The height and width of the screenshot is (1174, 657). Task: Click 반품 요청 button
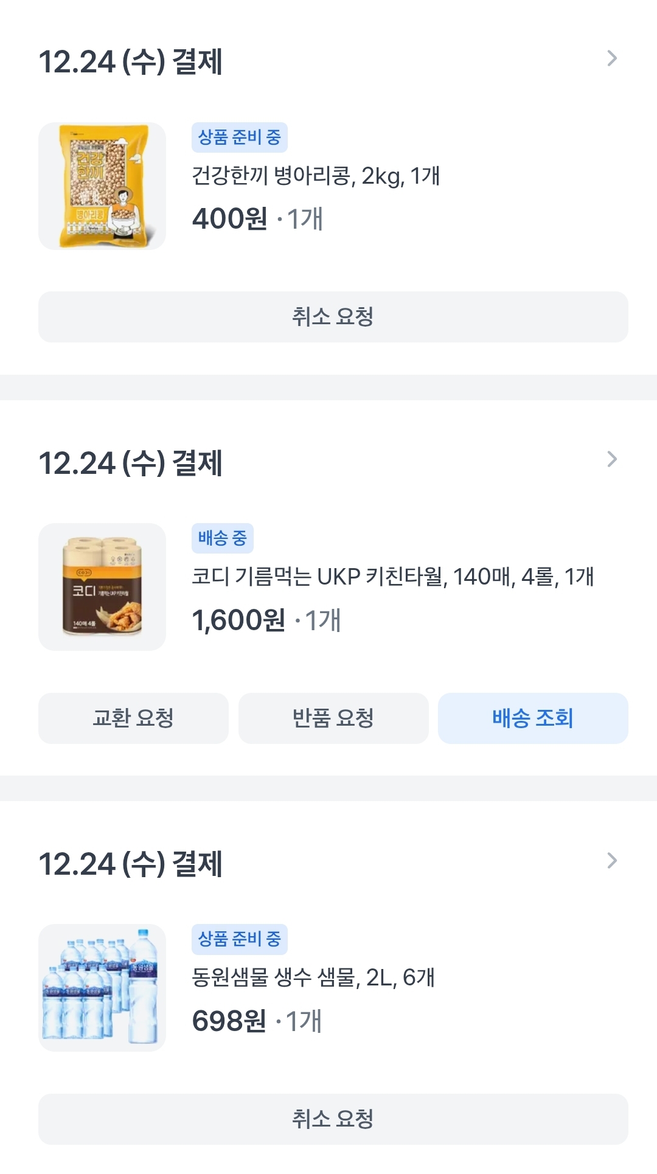(333, 718)
